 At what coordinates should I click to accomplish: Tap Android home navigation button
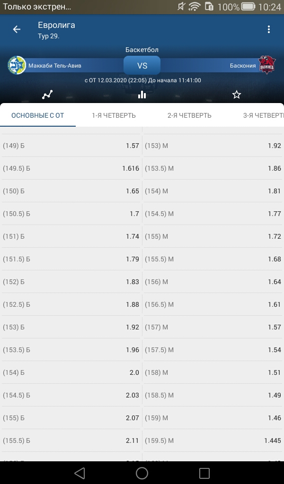point(142,473)
